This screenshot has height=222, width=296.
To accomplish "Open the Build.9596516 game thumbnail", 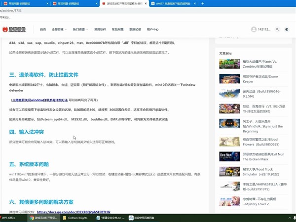I will (x=229, y=94).
